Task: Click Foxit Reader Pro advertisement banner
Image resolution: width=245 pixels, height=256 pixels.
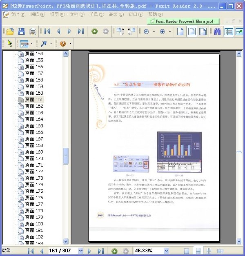Action: [x=183, y=21]
